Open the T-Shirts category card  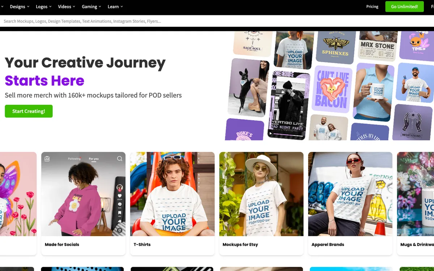[x=172, y=203]
